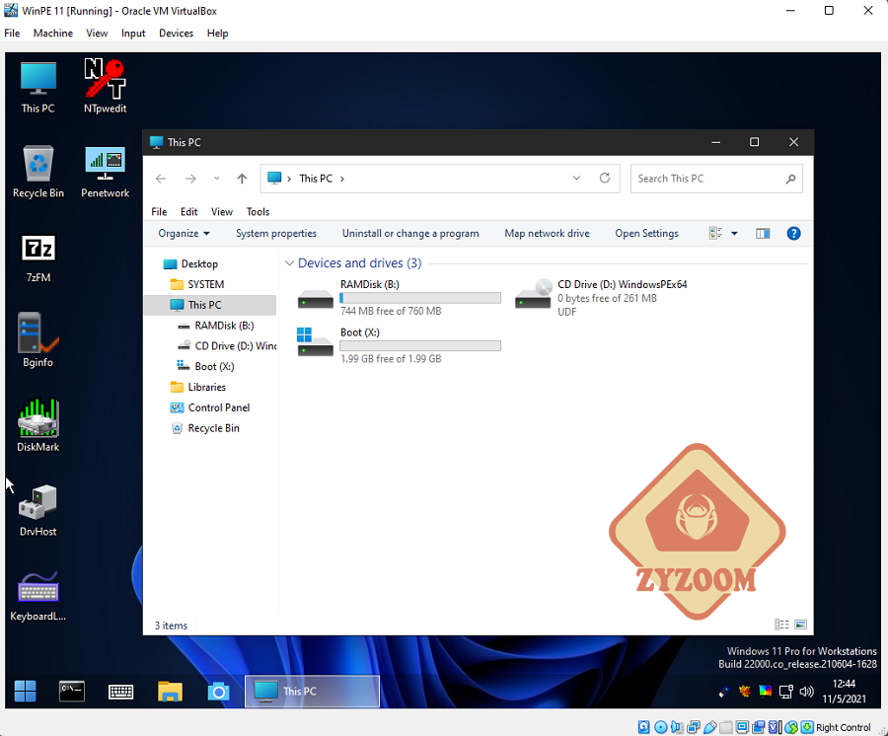Select Boot (X:) drive tile
This screenshot has width=888, height=736.
[x=399, y=345]
